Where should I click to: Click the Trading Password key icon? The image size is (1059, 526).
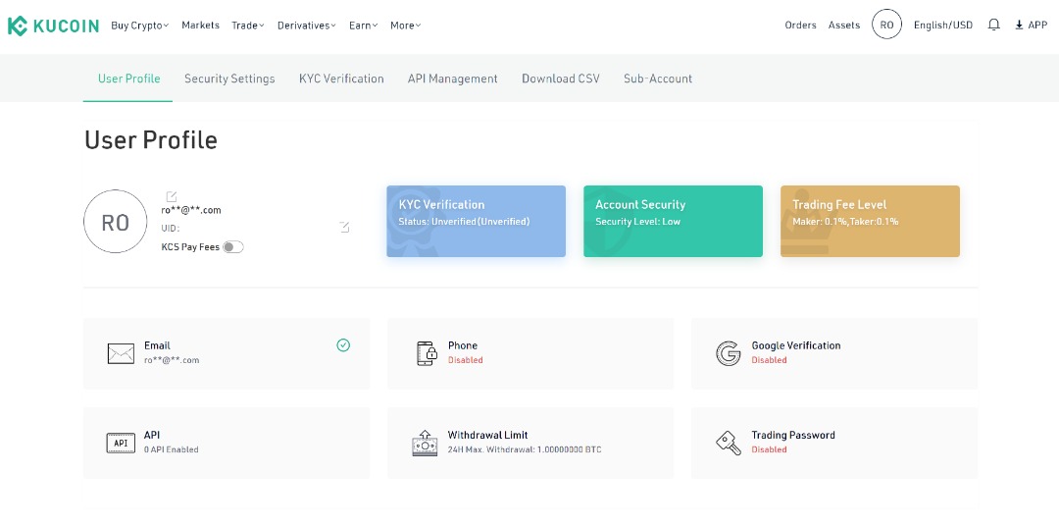tap(728, 443)
